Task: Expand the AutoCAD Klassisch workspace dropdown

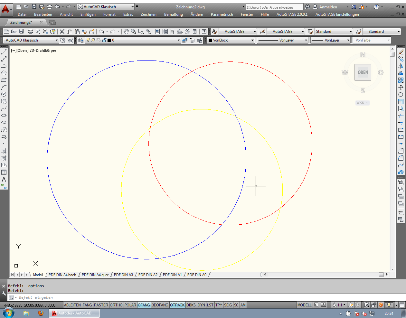Action: tap(57, 40)
